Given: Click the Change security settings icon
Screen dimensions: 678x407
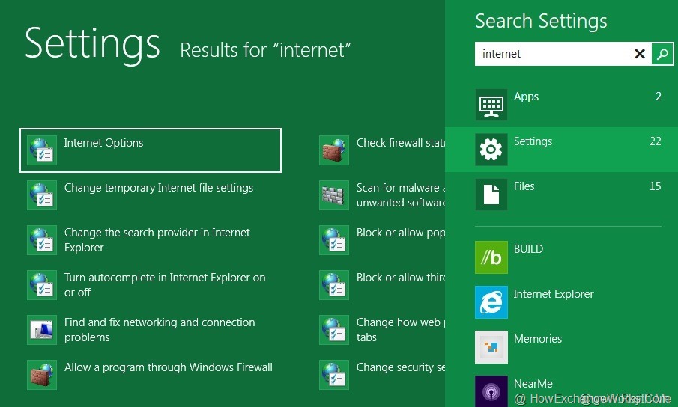Looking at the screenshot, I should pos(334,375).
